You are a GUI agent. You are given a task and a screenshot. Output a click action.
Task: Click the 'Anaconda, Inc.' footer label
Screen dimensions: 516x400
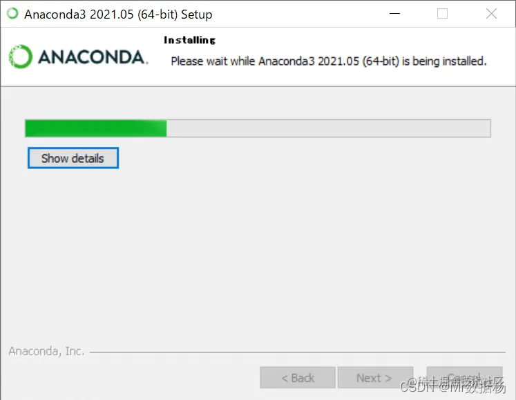[x=46, y=351]
